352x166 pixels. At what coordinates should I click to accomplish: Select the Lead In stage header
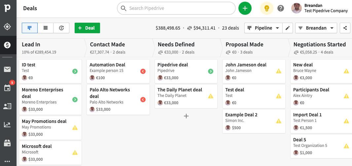click(51, 48)
